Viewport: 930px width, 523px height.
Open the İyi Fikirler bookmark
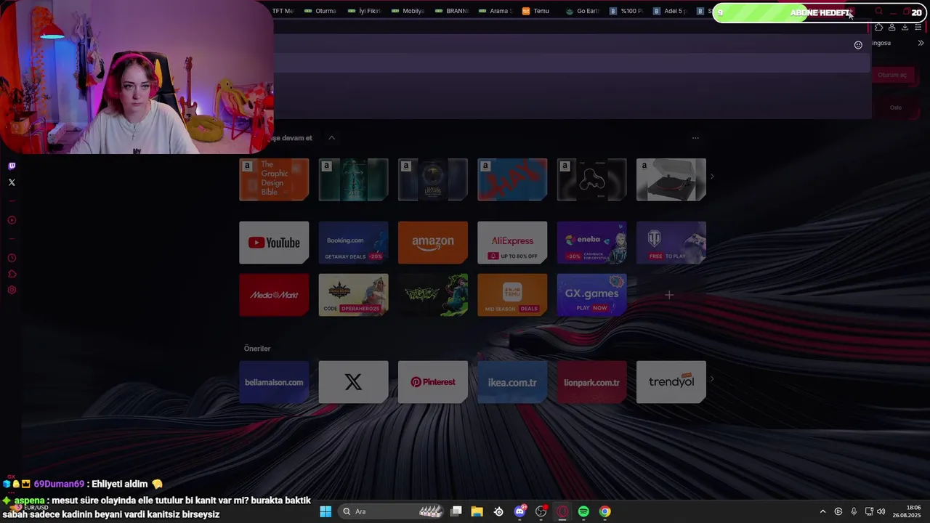coord(364,11)
